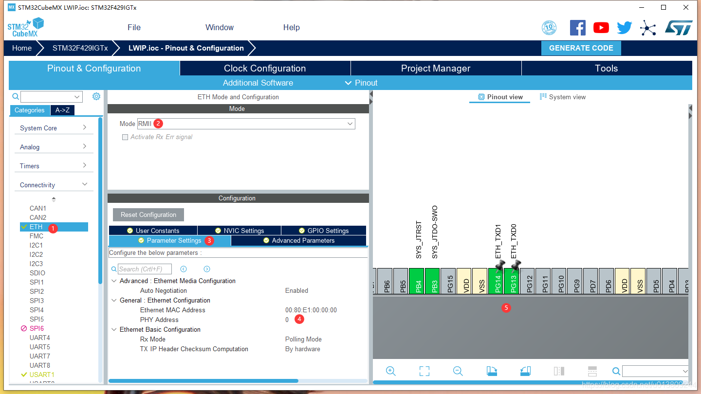Fit pinout view to window
701x394 pixels.
(x=424, y=371)
